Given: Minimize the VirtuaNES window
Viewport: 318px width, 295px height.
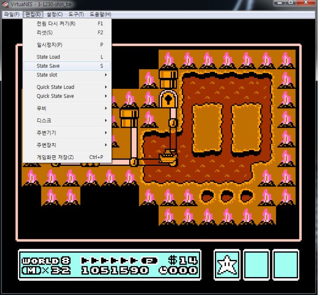Looking at the screenshot, I should pos(280,3).
